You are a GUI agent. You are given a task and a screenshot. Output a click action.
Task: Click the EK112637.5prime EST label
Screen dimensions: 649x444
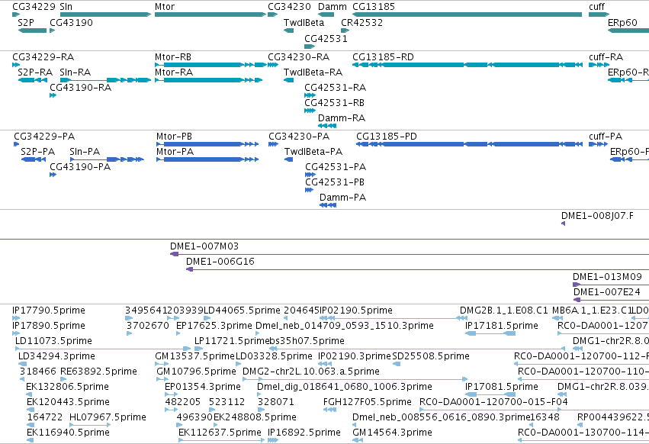[220, 433]
